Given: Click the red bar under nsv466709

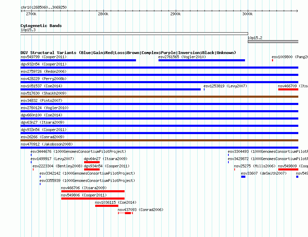Looking at the screenshot, I should 288,89.
